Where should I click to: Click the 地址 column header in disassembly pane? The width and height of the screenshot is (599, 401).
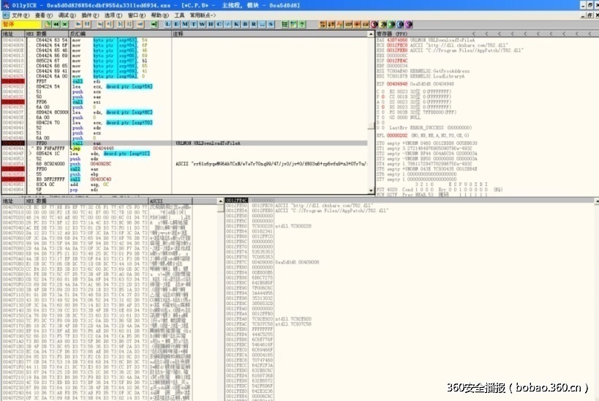point(13,34)
